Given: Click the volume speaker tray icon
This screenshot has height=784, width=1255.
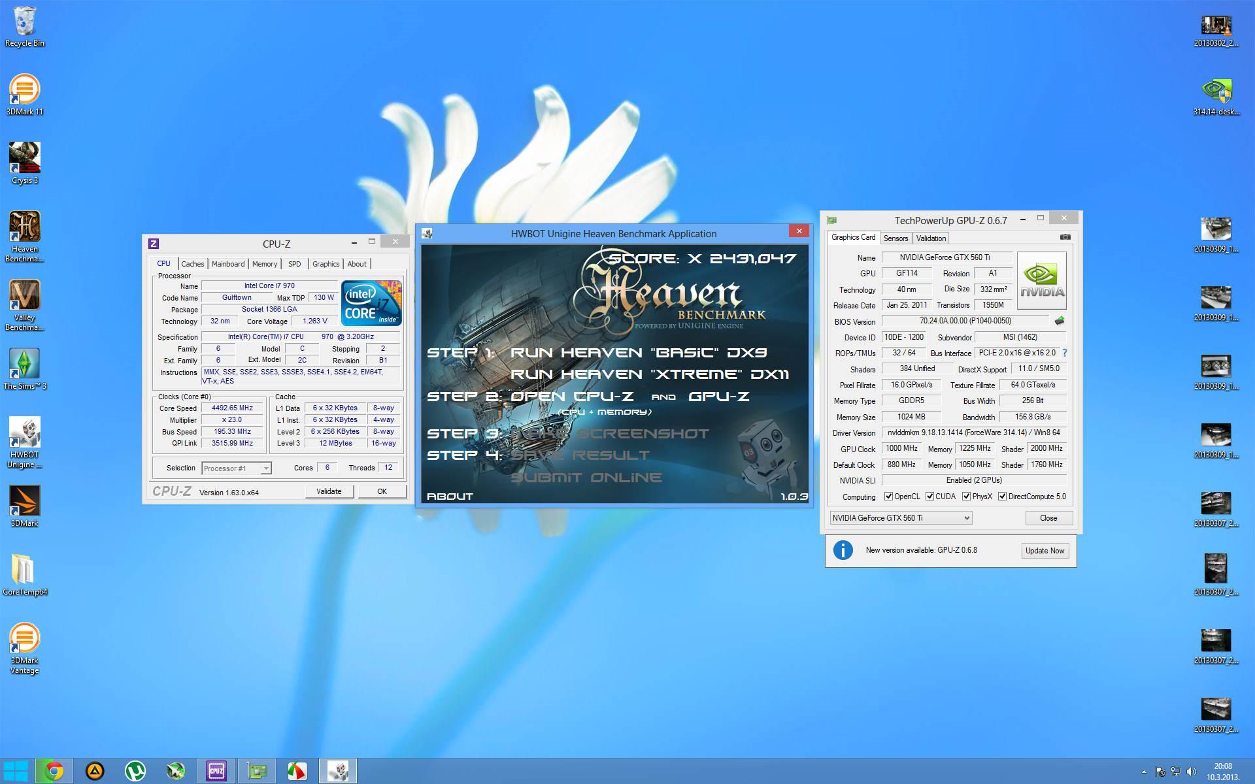Looking at the screenshot, I should tap(1191, 772).
